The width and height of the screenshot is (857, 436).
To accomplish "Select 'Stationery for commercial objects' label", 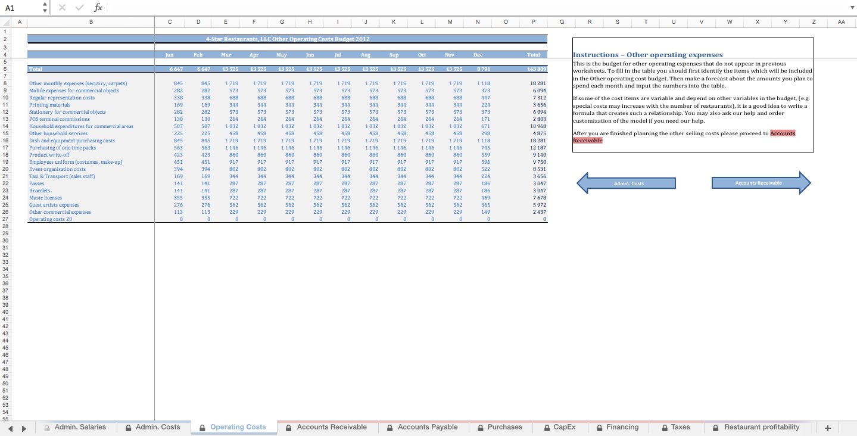I will [x=67, y=112].
